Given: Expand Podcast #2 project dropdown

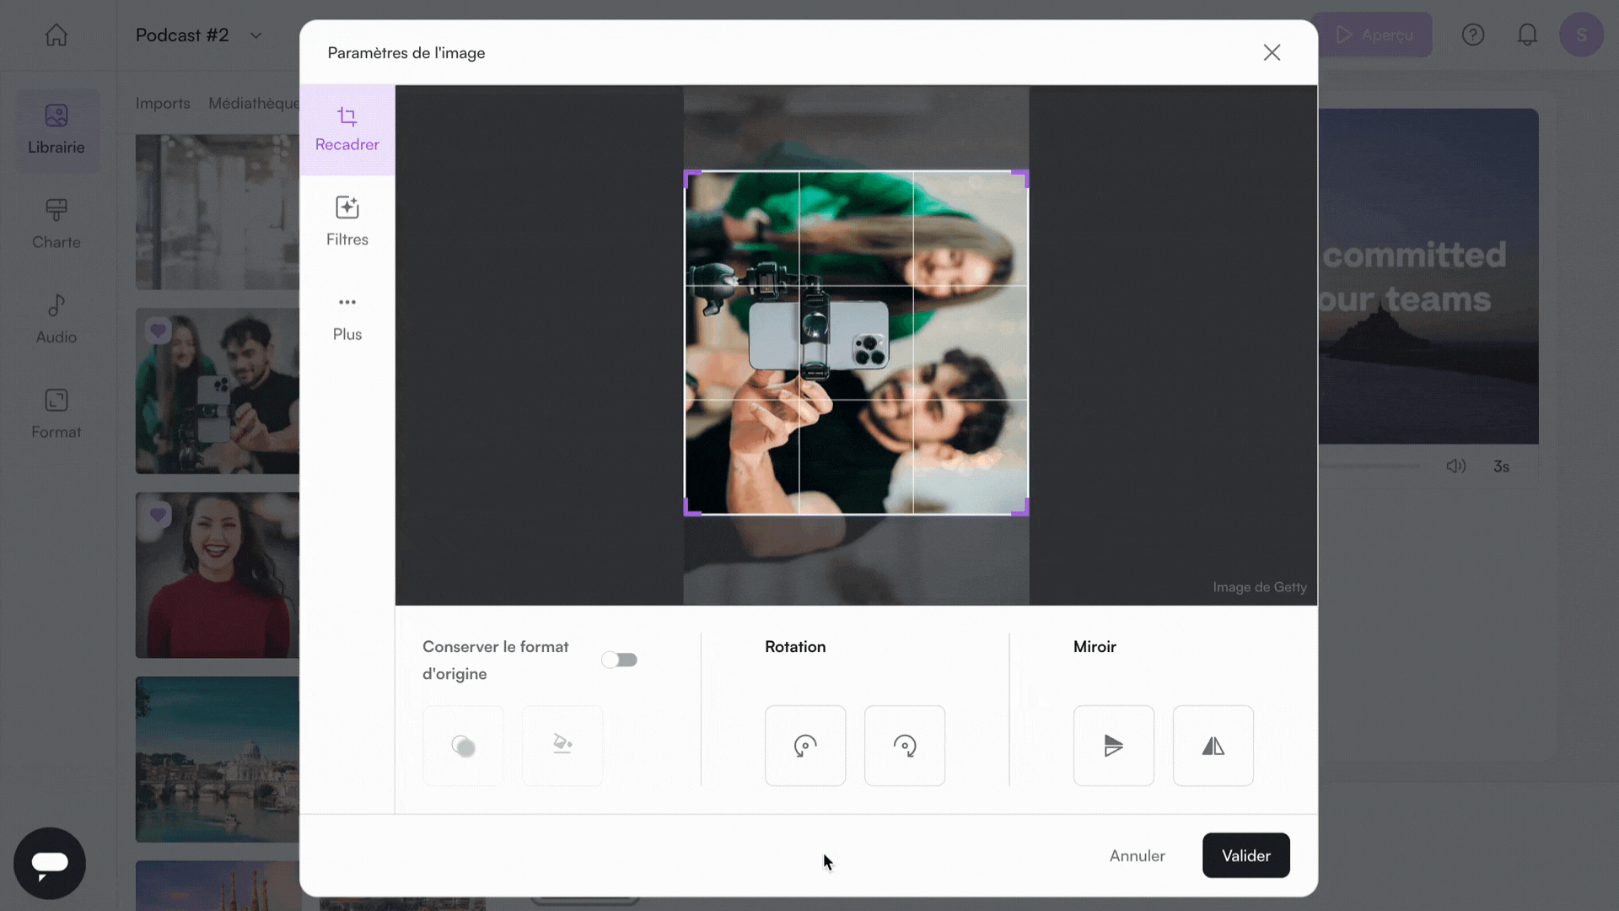Looking at the screenshot, I should coord(255,35).
